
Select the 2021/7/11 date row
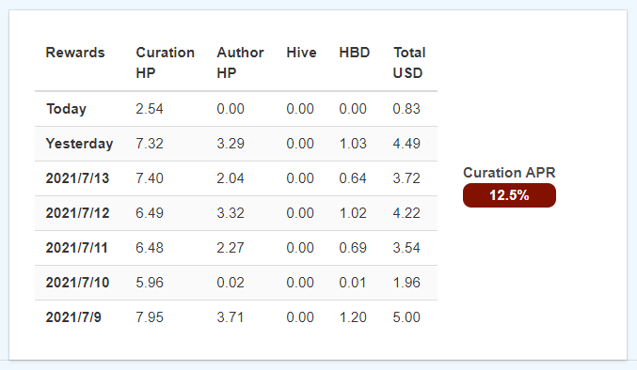point(236,248)
